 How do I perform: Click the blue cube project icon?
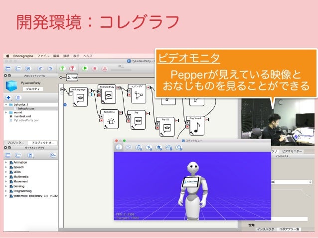click(x=11, y=86)
